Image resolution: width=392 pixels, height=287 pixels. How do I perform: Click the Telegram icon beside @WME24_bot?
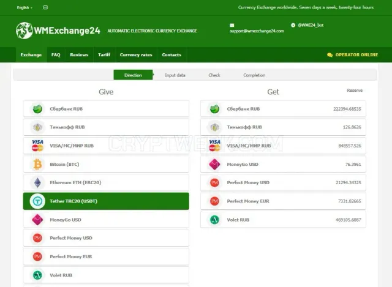[x=293, y=25]
